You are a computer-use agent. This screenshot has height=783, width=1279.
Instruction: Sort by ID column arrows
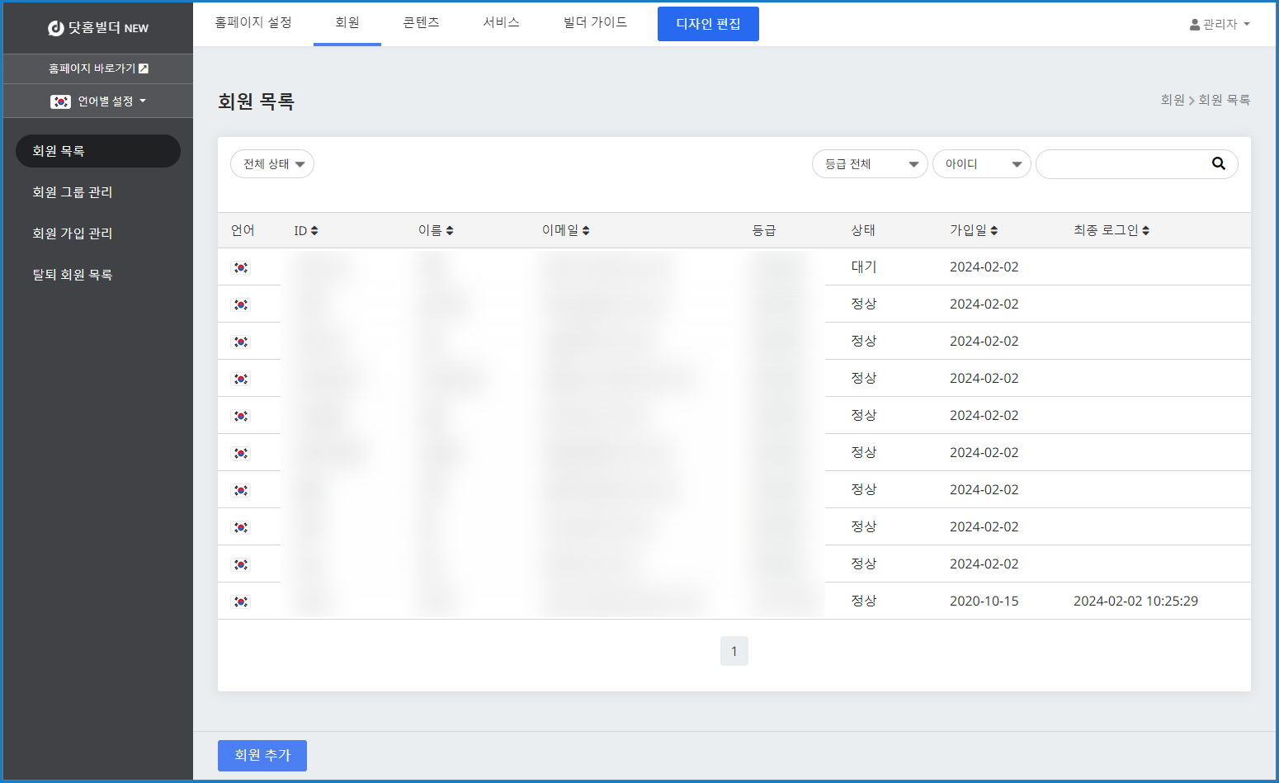tap(314, 231)
